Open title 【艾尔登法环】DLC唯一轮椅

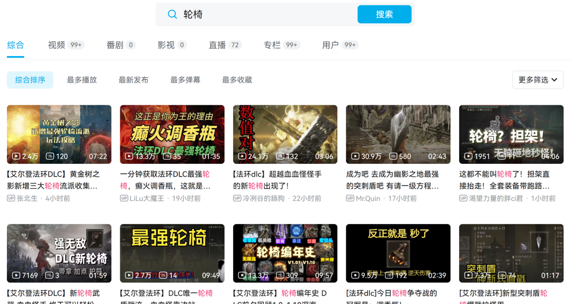coord(166,297)
